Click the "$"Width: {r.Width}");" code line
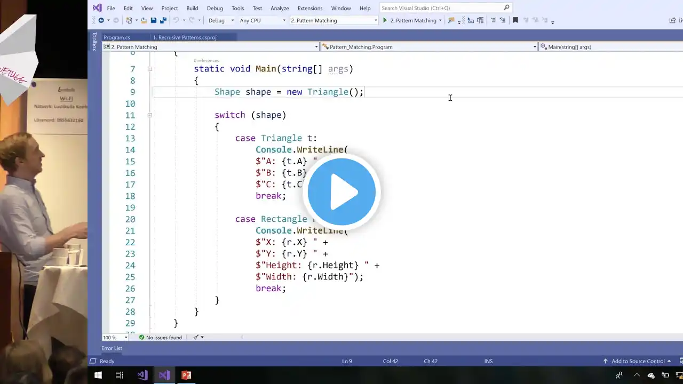Image resolution: width=683 pixels, height=384 pixels. [309, 277]
